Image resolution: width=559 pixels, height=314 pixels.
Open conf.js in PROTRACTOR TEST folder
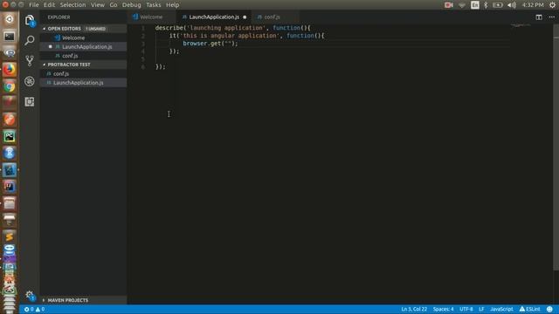coord(61,73)
